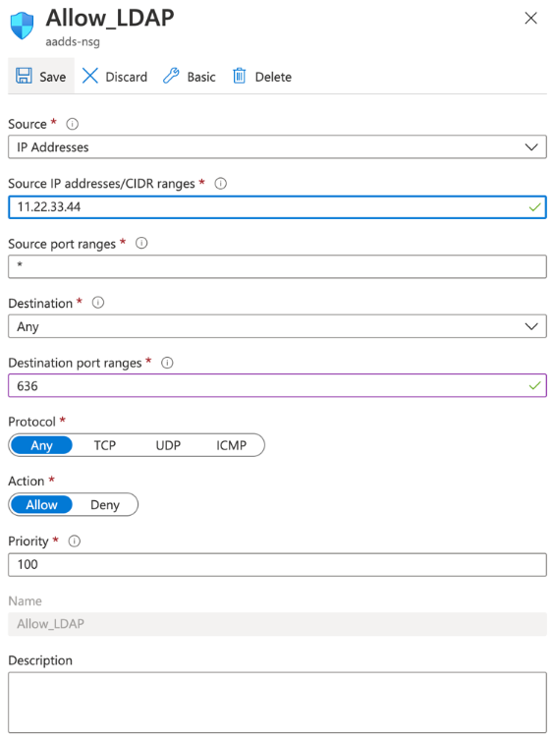Click the Delete trash can icon
Viewport: 554px width, 741px height.
click(240, 76)
